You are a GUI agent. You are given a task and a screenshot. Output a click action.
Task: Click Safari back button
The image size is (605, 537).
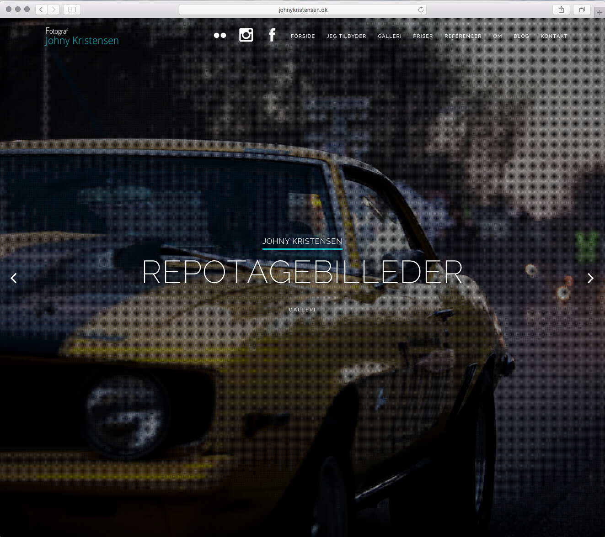point(41,9)
